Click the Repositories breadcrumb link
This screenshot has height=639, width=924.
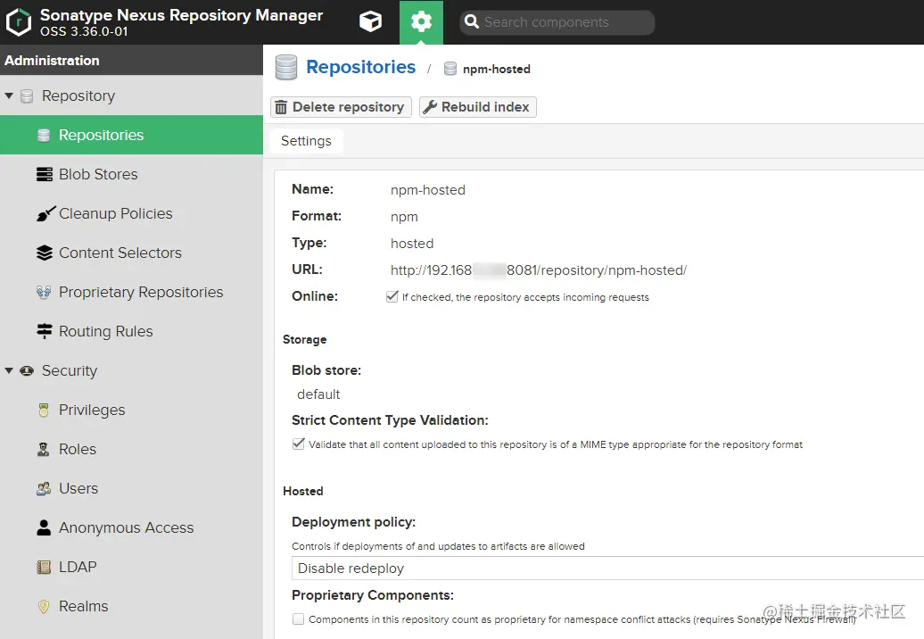tap(360, 67)
